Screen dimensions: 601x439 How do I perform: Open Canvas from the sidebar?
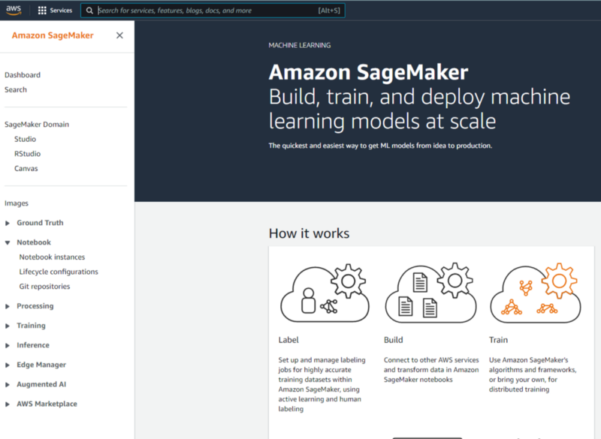click(26, 168)
